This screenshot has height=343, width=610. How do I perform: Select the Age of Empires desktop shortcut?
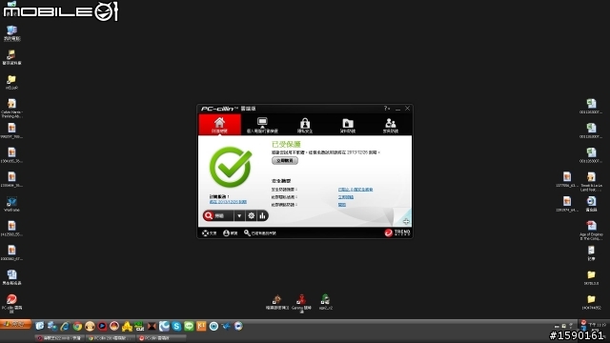(x=591, y=231)
